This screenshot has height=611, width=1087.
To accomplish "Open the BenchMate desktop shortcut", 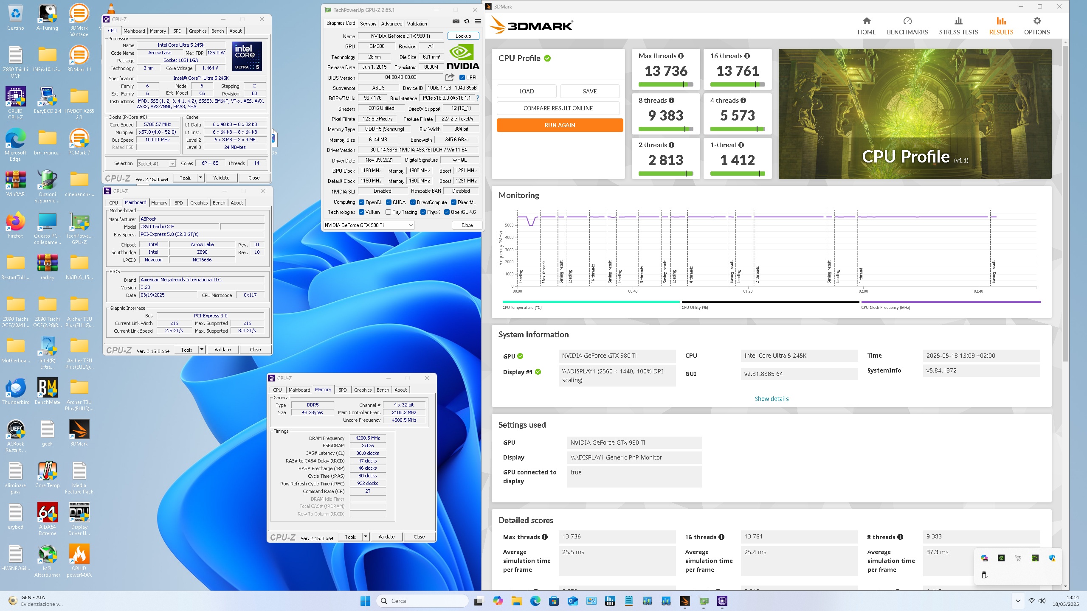I will [x=47, y=391].
